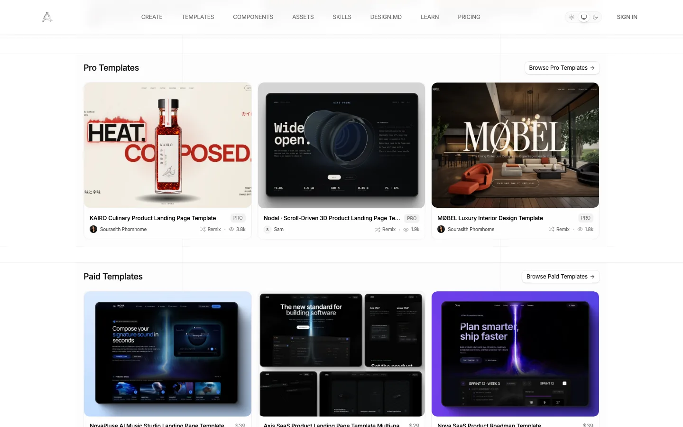The height and width of the screenshot is (427, 683).
Task: Click Sam avatar under Nodal card
Action: click(x=268, y=229)
